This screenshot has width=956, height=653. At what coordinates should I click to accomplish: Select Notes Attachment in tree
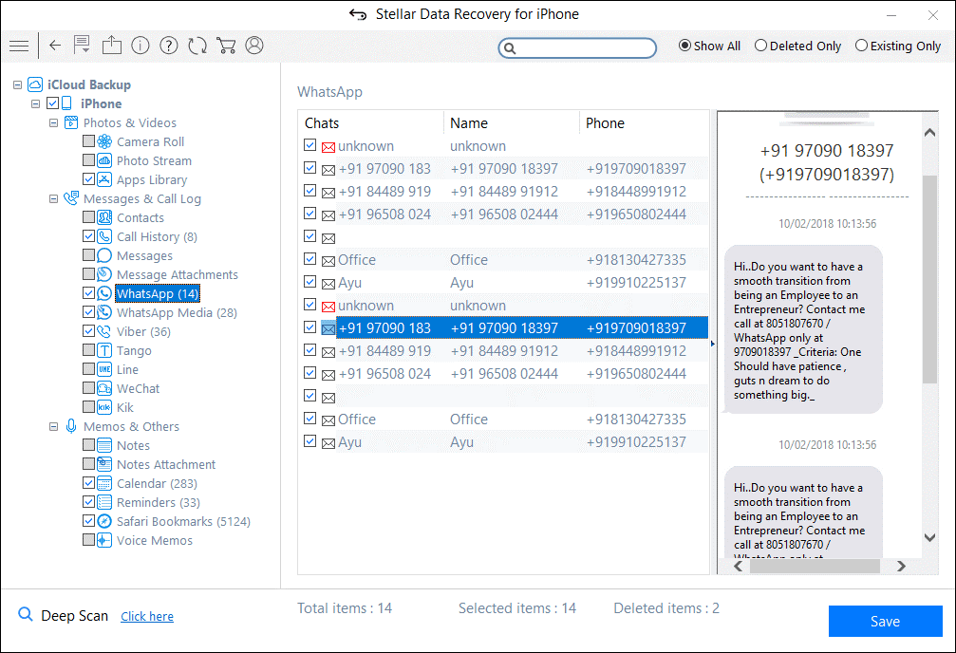click(x=166, y=464)
